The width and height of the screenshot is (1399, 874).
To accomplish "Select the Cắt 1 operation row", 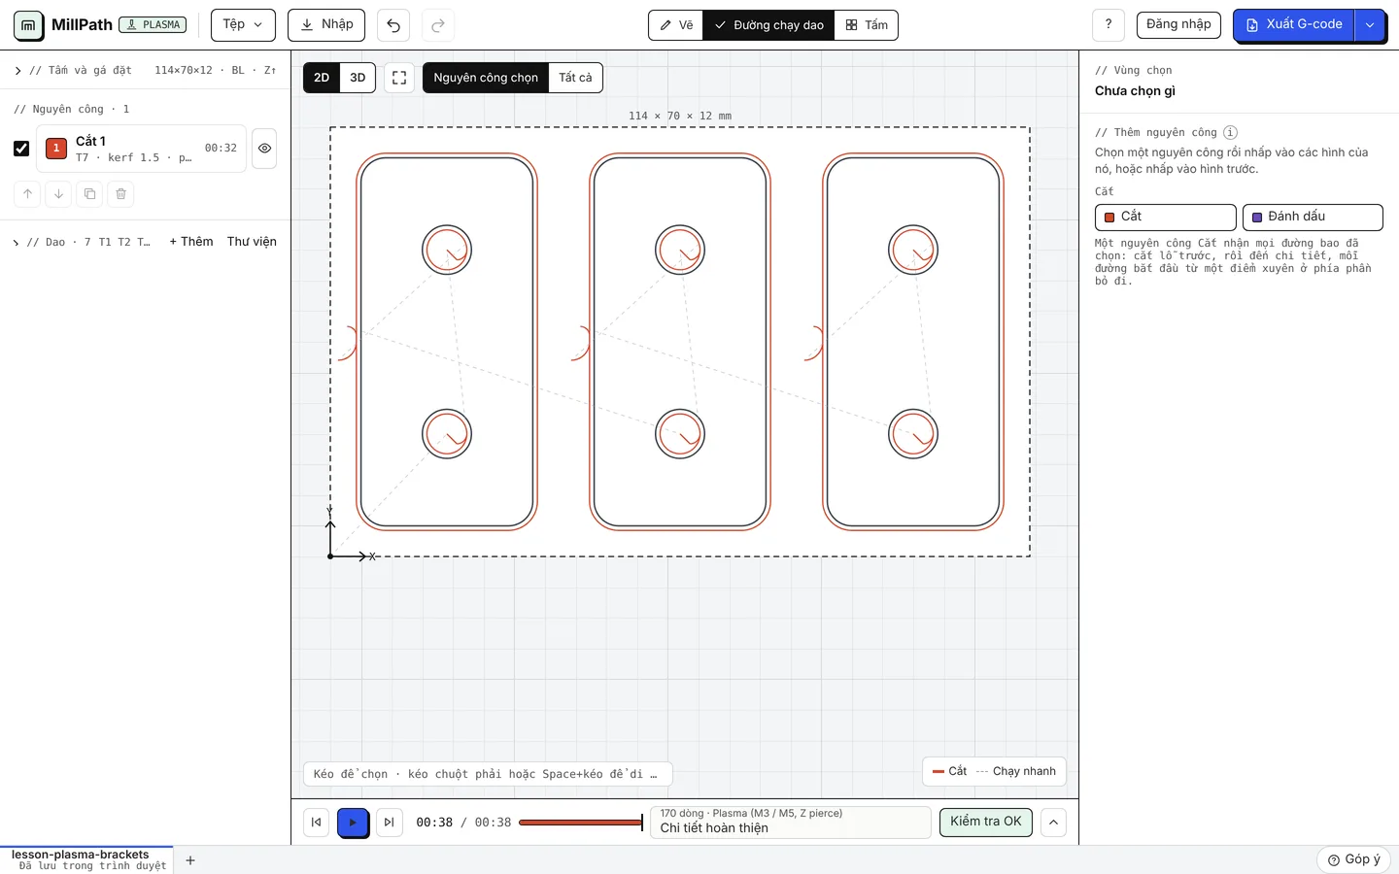I will 142,149.
